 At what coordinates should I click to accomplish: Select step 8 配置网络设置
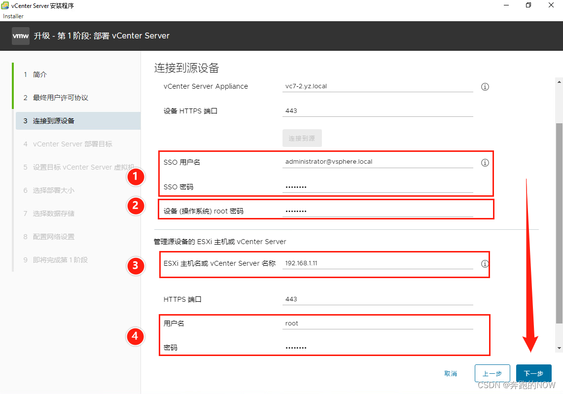coord(77,237)
